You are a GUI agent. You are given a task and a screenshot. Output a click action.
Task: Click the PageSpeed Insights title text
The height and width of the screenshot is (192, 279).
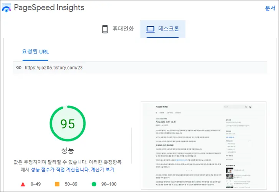(49, 8)
